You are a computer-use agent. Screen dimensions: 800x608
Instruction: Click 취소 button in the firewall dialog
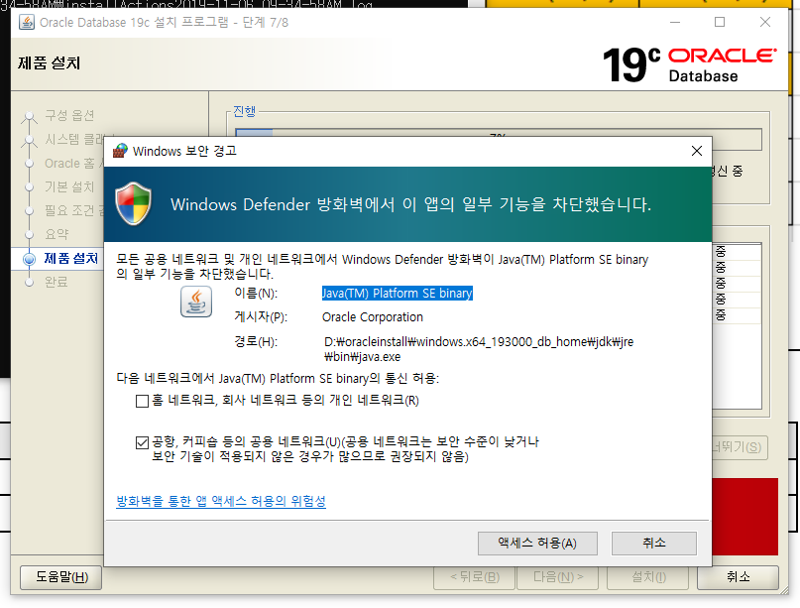coord(654,543)
